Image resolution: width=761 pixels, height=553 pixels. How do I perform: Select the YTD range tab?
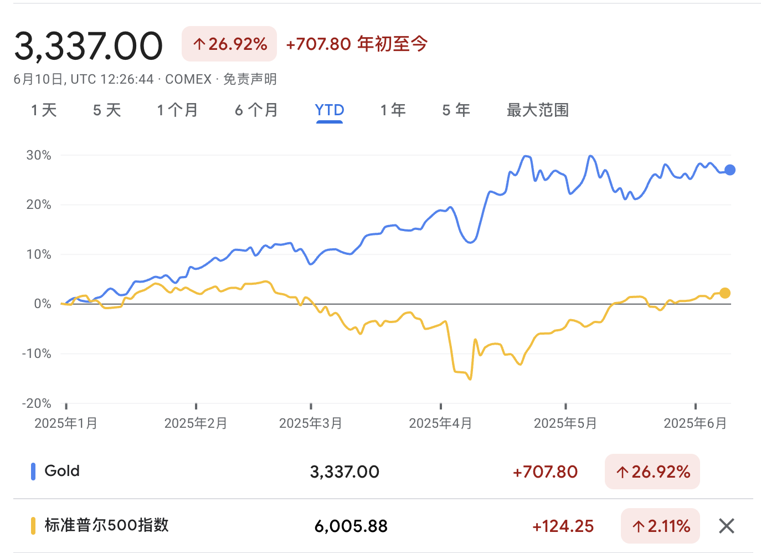[x=330, y=110]
